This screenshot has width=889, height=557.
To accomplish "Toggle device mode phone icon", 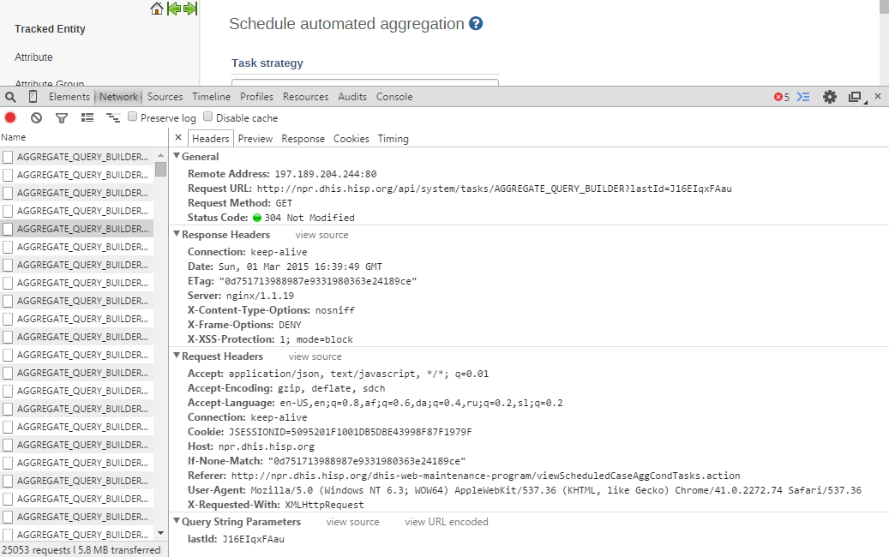I will click(x=33, y=97).
